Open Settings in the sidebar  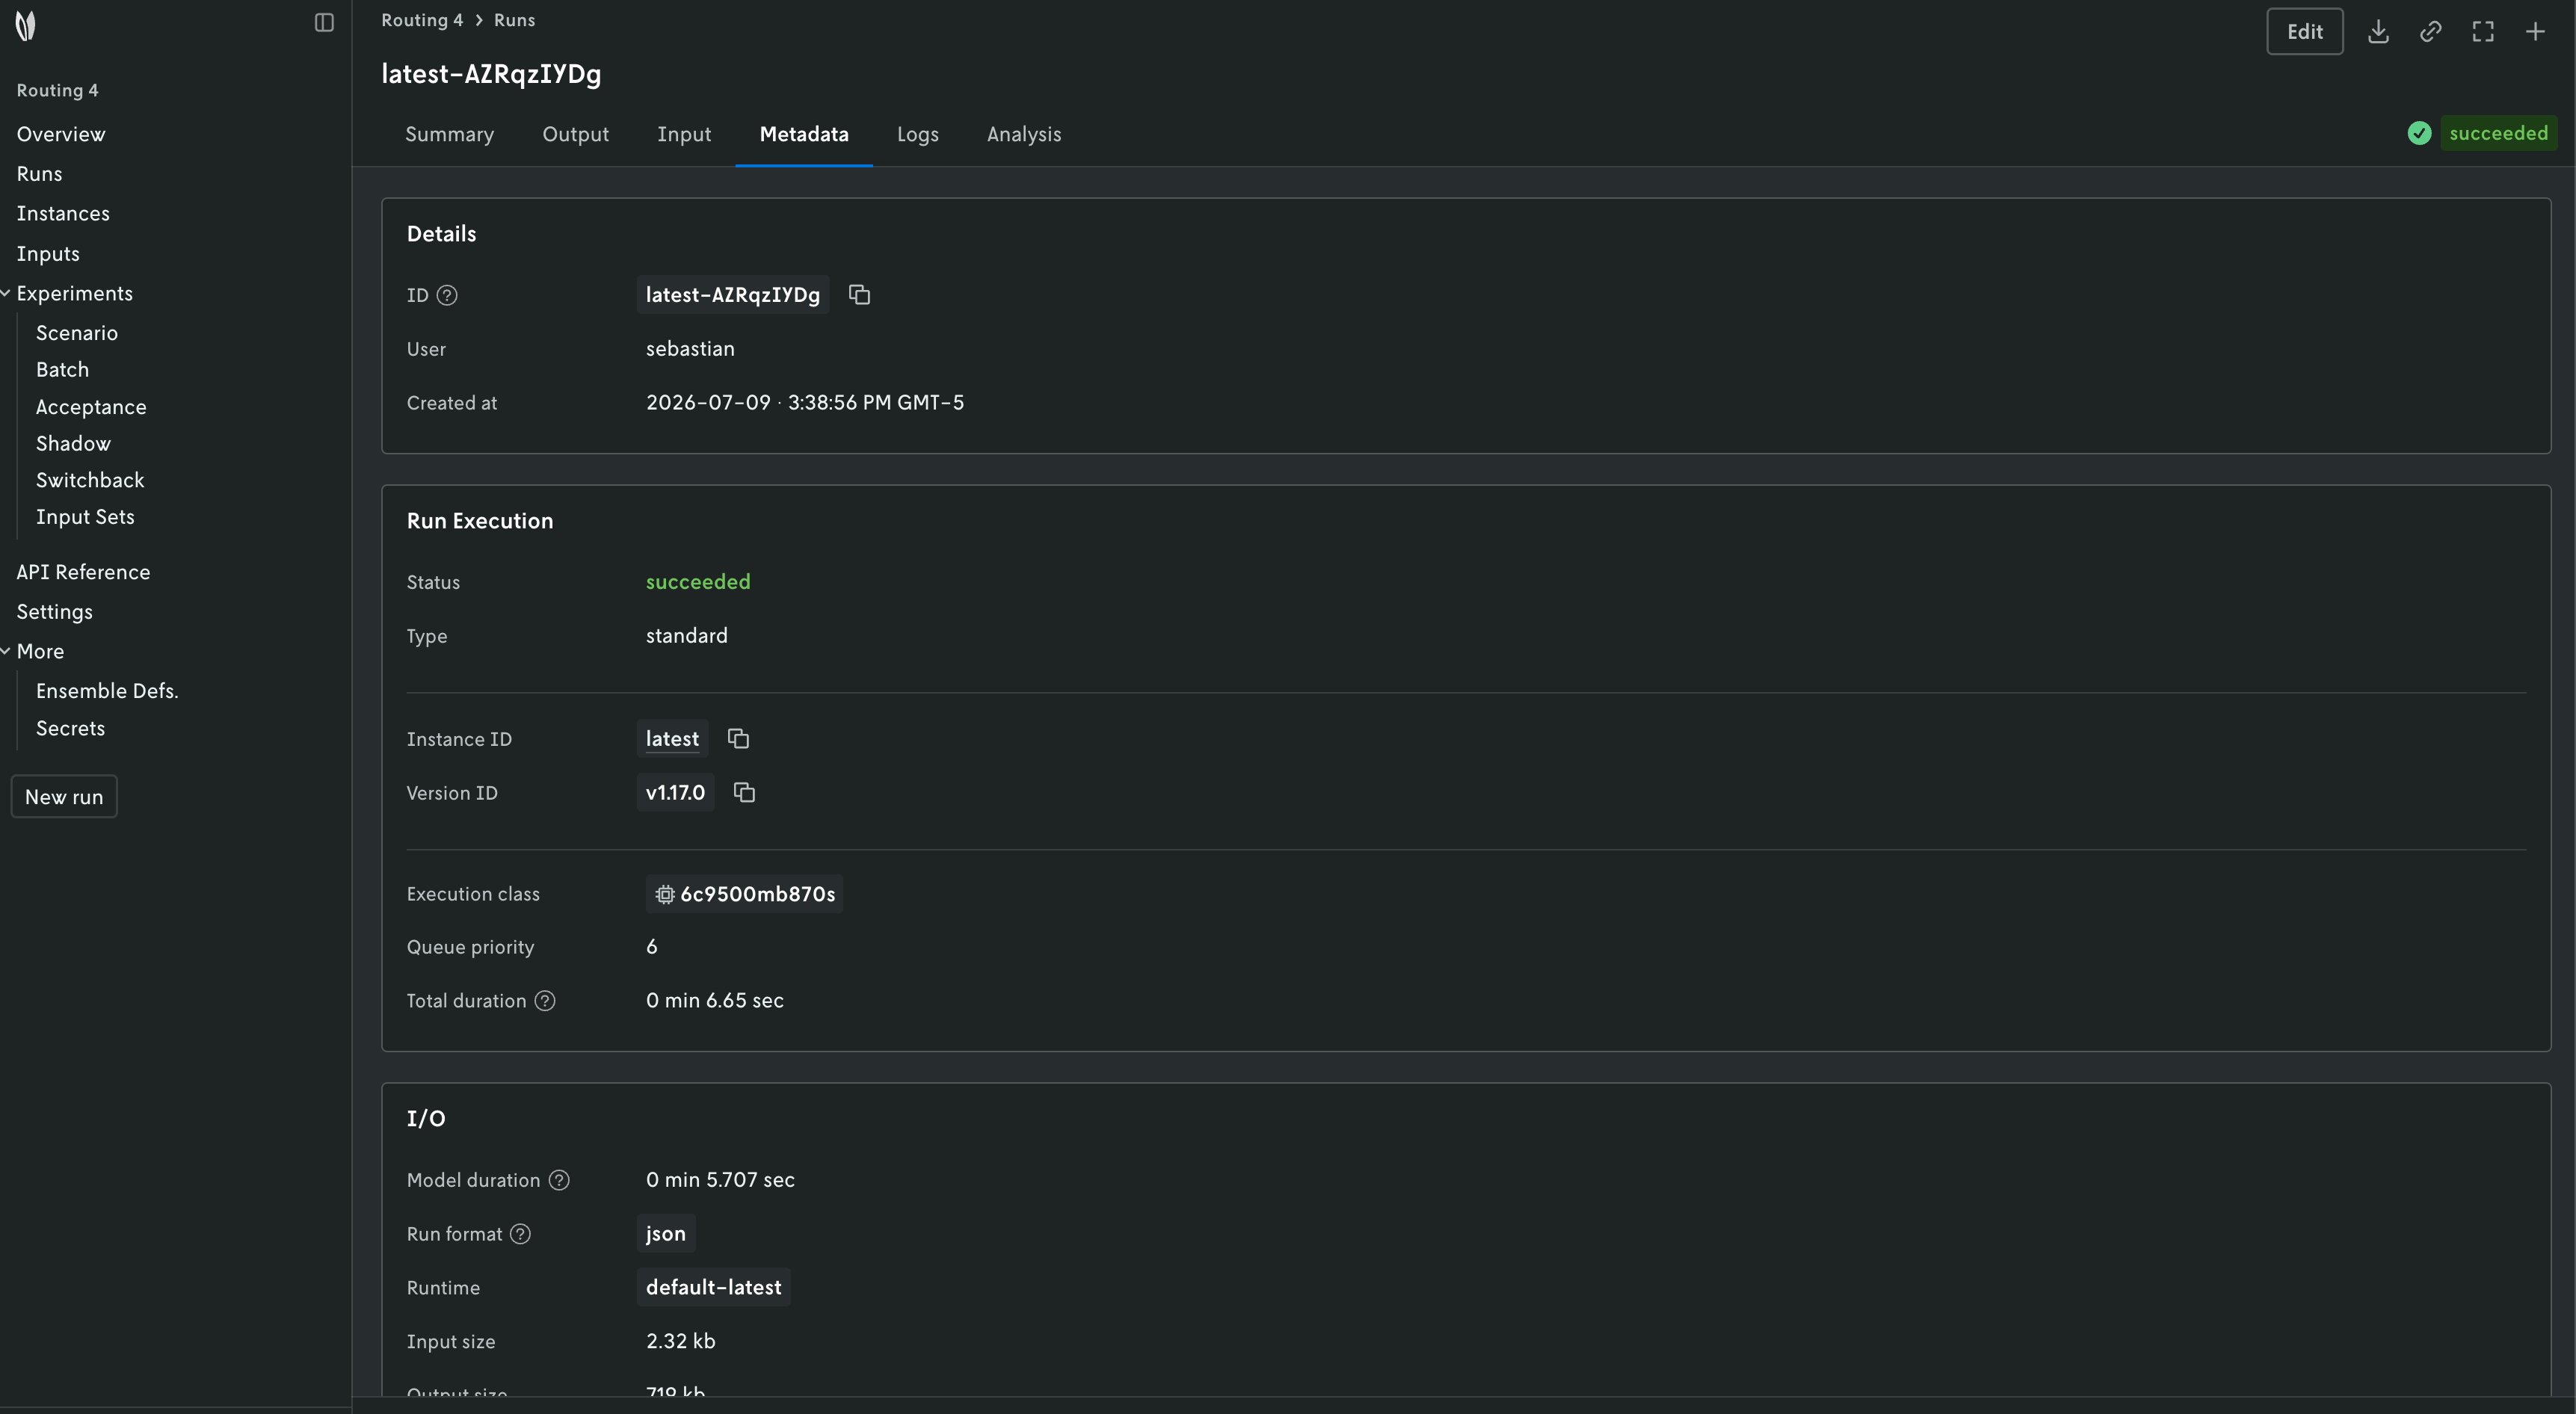coord(54,612)
